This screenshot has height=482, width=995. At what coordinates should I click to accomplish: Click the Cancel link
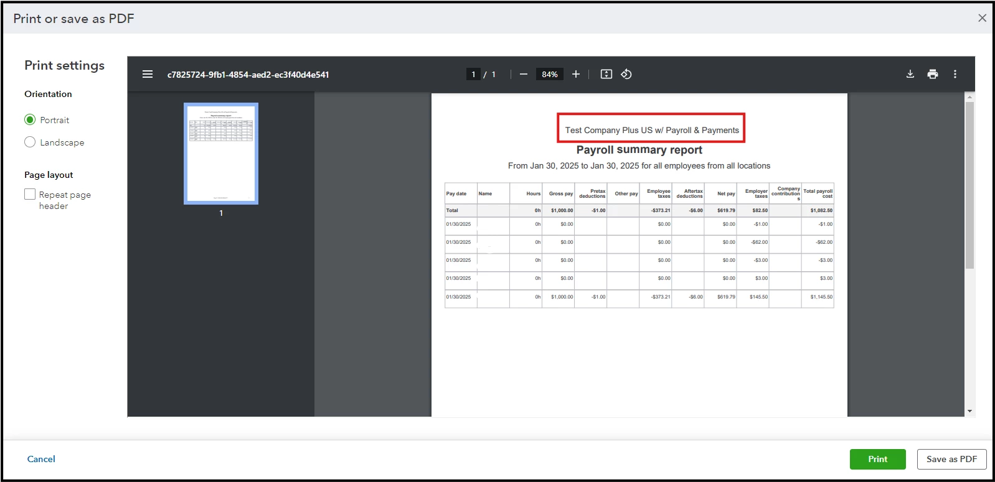41,459
